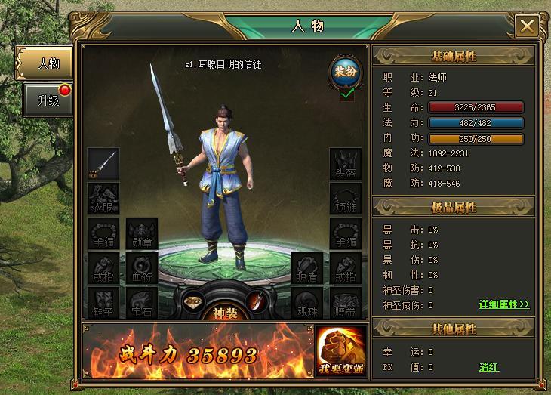Toggle the green checkmark under 装扮
Viewport: 551px width, 395px height.
click(x=347, y=94)
